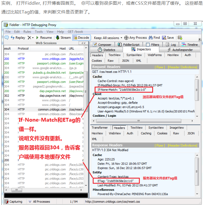Open the Tools menu
Image resolution: width=203 pixels, height=205 pixels.
click(x=39, y=32)
